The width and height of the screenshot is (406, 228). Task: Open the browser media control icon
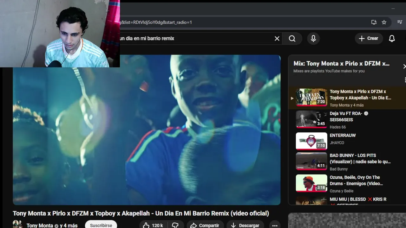pyautogui.click(x=400, y=22)
